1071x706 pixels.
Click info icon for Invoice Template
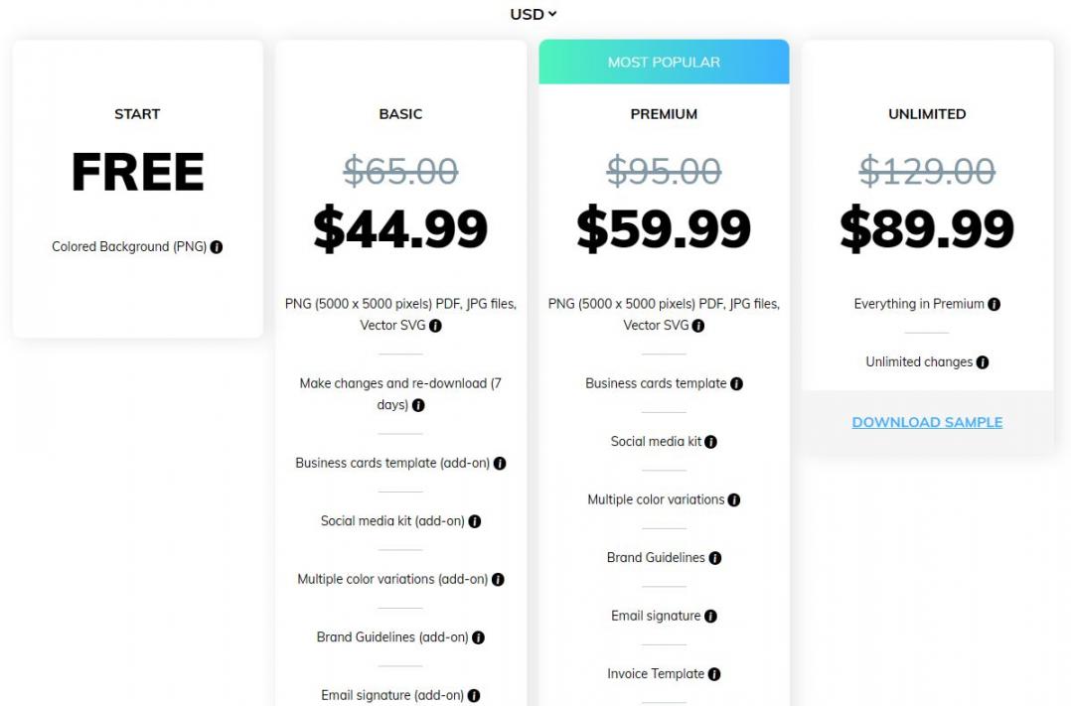[x=714, y=674]
